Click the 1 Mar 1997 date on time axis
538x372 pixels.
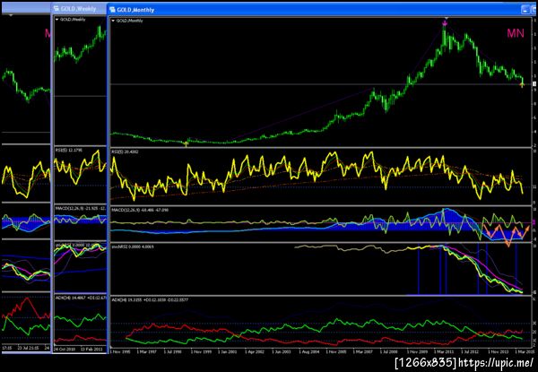(x=148, y=351)
